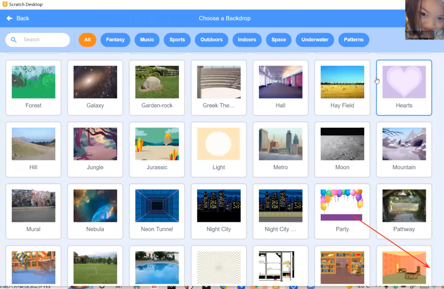Choose the Metro backdrop
444x289 pixels.
(280, 149)
